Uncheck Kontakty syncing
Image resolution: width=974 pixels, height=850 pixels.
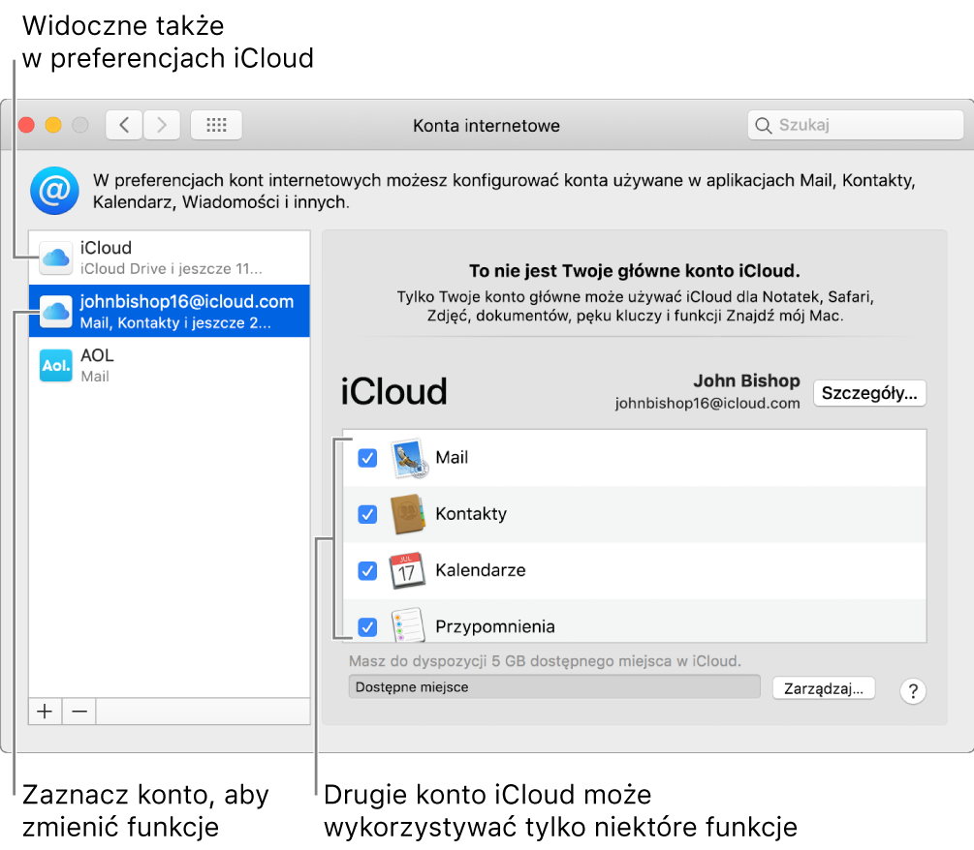(367, 514)
